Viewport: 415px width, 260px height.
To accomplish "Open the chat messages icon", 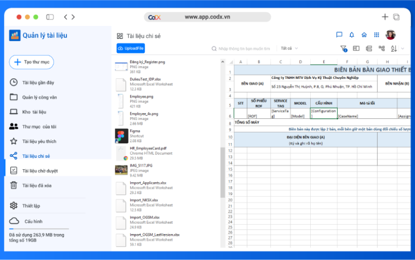I will coord(339,35).
